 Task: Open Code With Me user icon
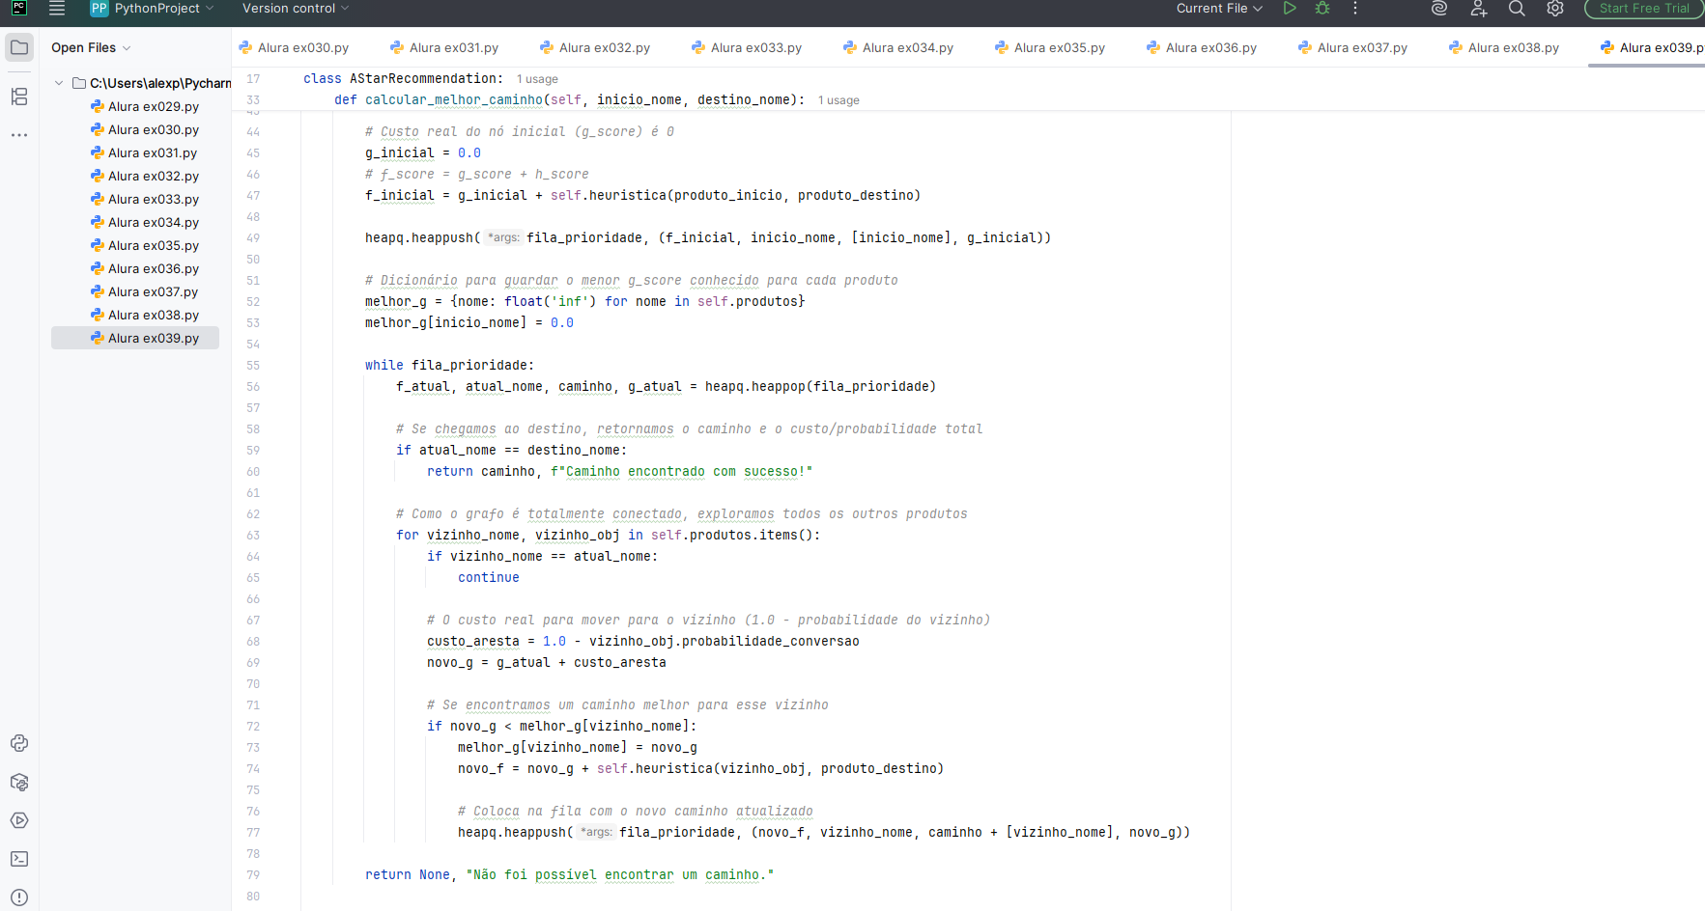1478,9
